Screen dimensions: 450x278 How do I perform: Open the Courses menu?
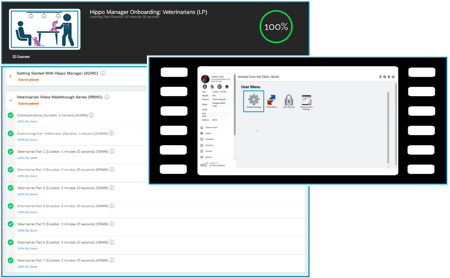21,57
